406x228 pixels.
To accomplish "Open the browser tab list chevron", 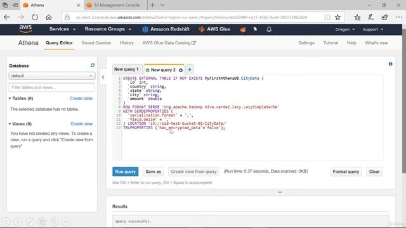I will [162, 5].
